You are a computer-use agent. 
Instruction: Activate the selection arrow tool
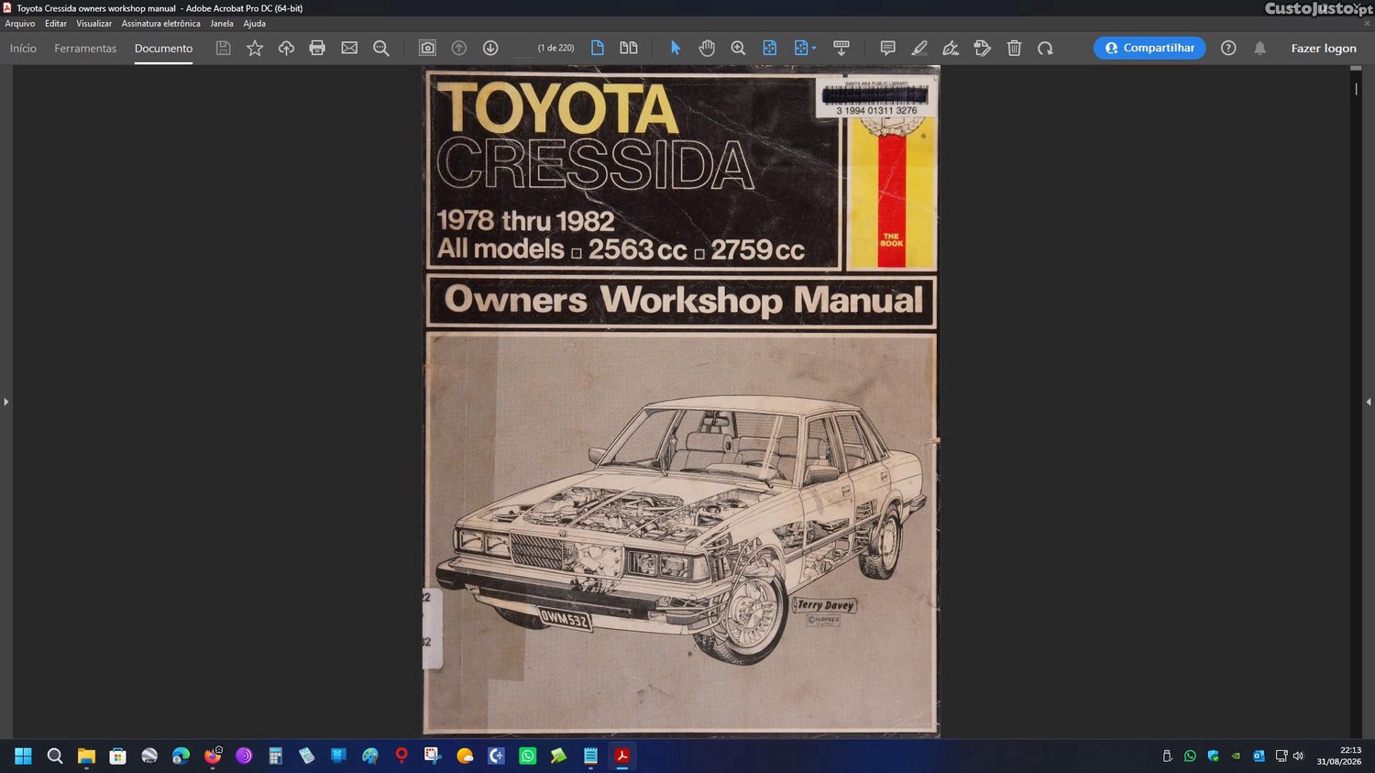click(676, 48)
